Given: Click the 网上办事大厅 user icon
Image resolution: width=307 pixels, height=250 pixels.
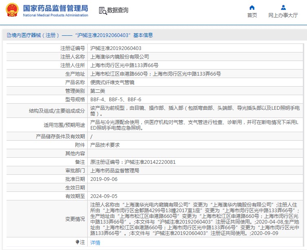Looking at the screenshot, I should (283, 8).
